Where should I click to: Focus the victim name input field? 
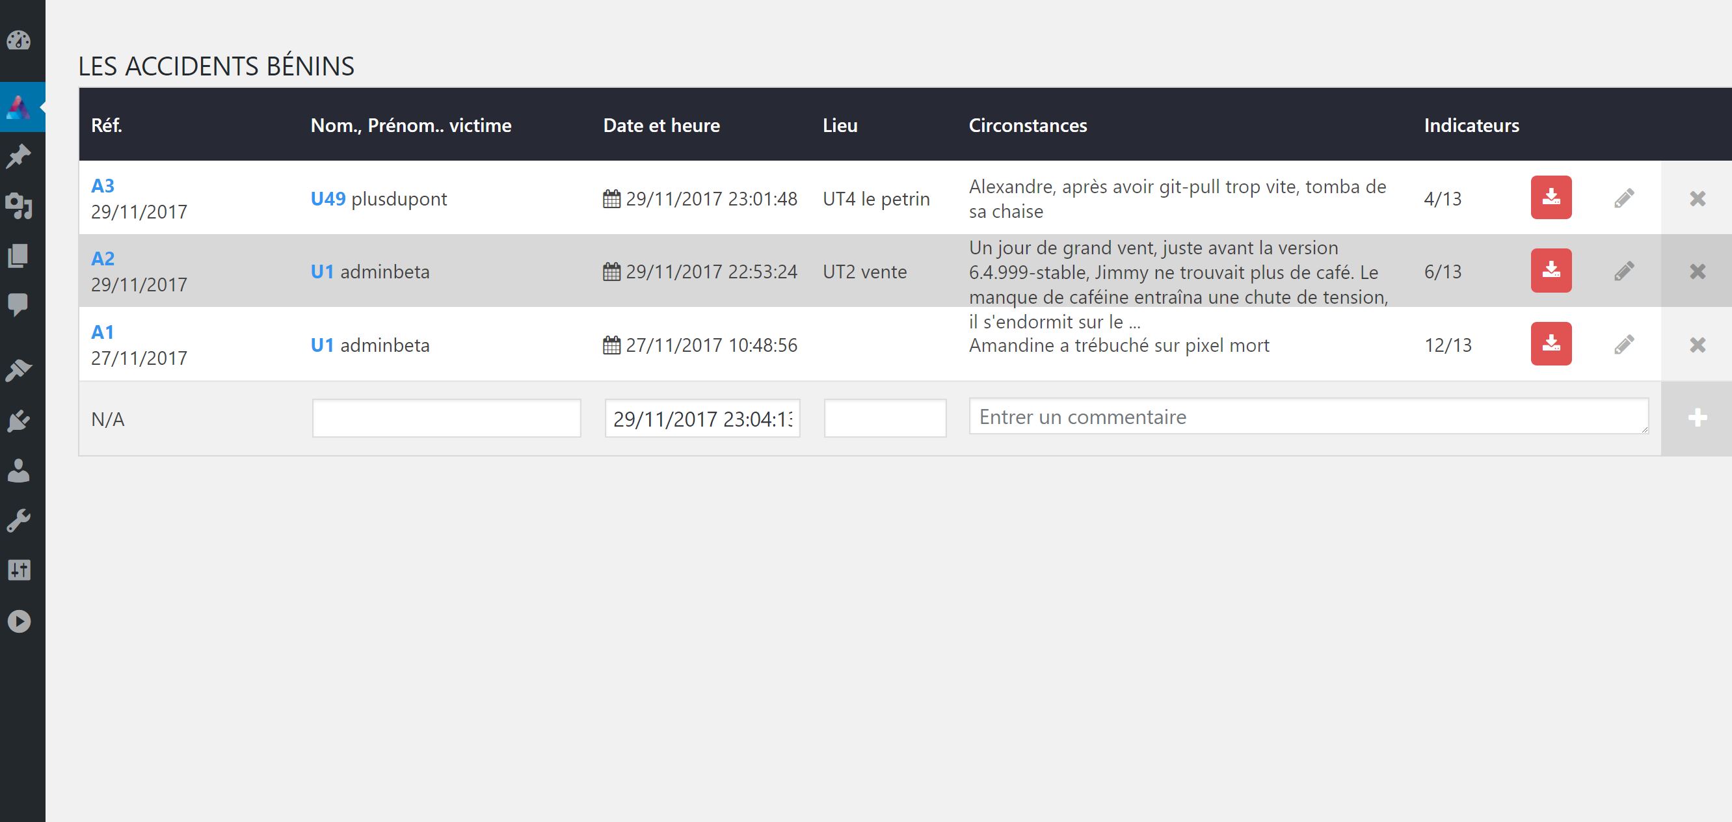pyautogui.click(x=446, y=418)
